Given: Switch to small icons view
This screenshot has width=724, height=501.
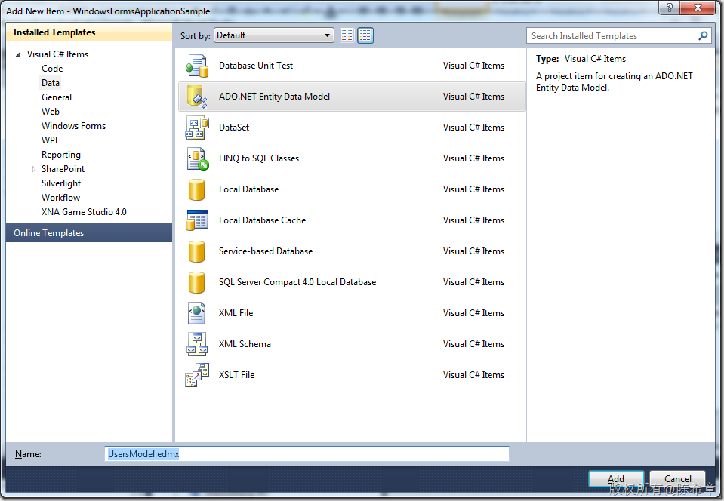Looking at the screenshot, I should 347,35.
